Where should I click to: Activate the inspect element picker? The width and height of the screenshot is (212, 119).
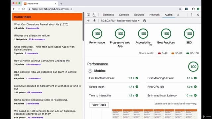pyautogui.click(x=88, y=15)
